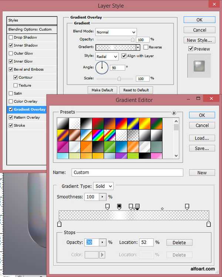Image resolution: width=222 pixels, height=277 pixels.
Task: Click the Make Default button
Action: click(102, 90)
